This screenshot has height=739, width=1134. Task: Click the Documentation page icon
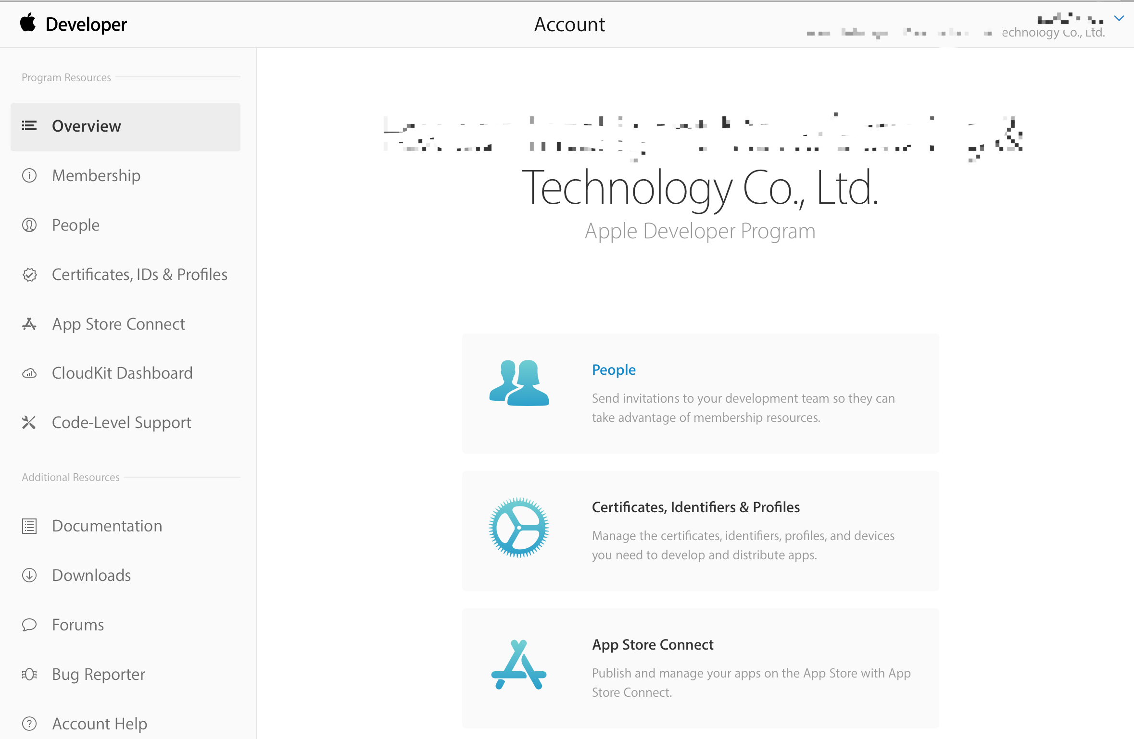(x=29, y=526)
